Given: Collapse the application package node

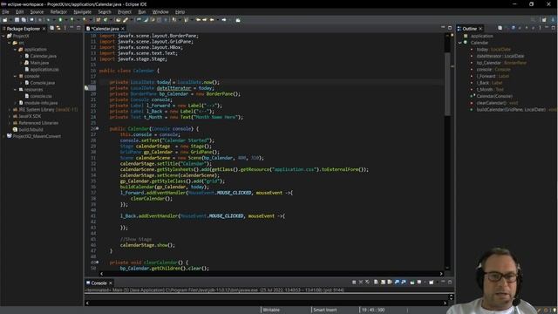Looking at the screenshot, I should pyautogui.click(x=16, y=50).
